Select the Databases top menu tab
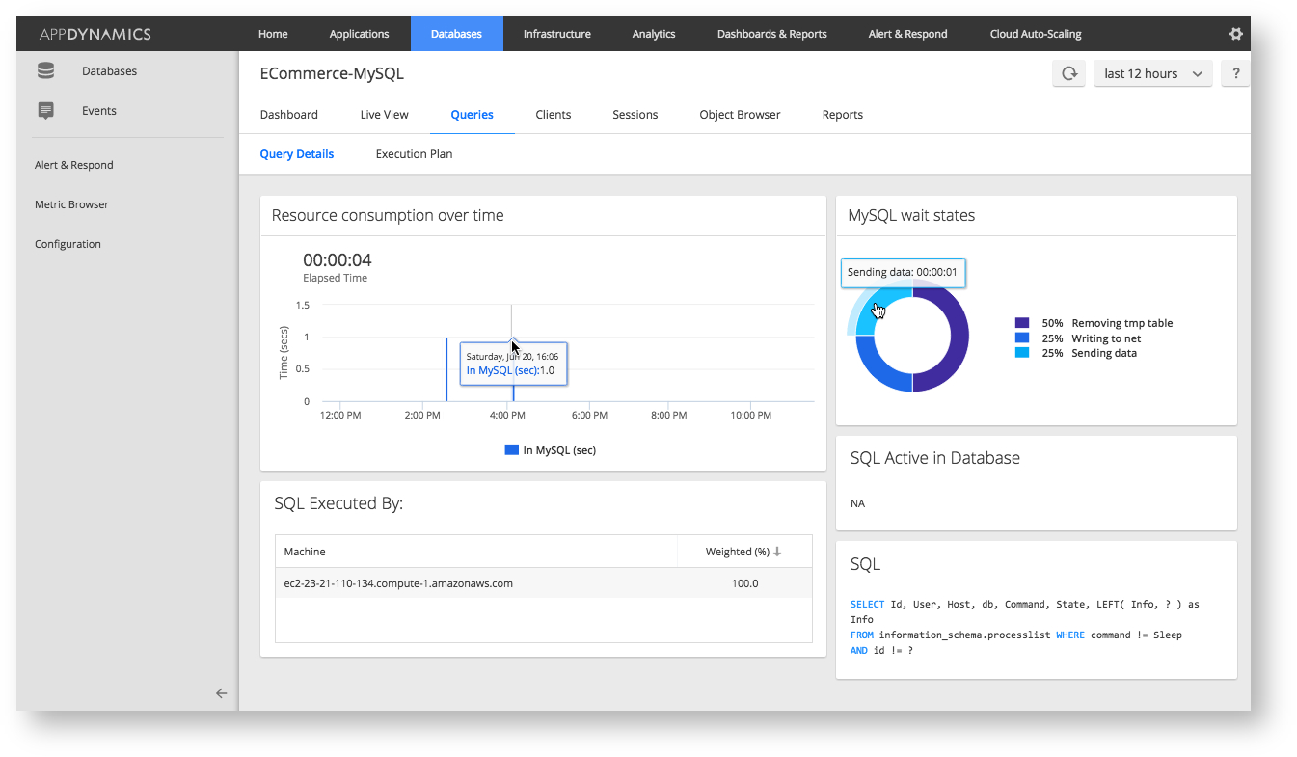1297x757 pixels. pos(456,34)
